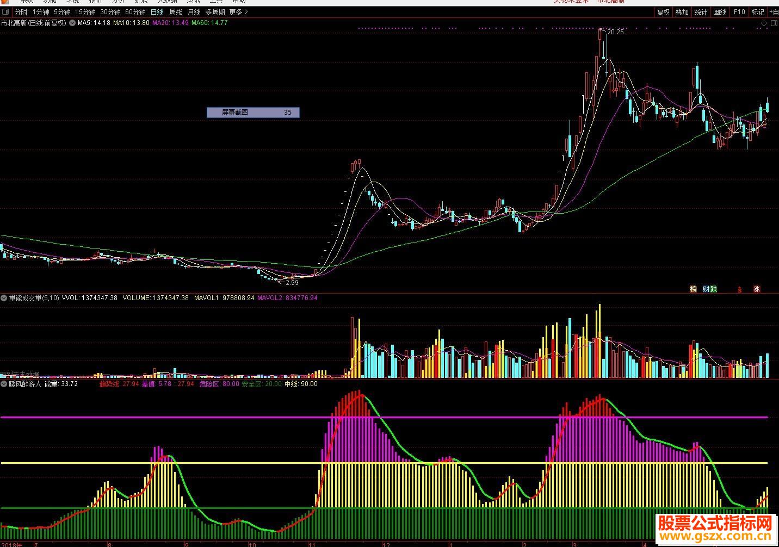Screen dimensions: 779x547
Task: Open the 暖风醉游人 indicator dropdown
Action: pos(4,384)
